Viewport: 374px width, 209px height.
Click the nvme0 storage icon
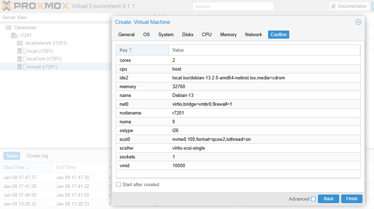(20, 67)
